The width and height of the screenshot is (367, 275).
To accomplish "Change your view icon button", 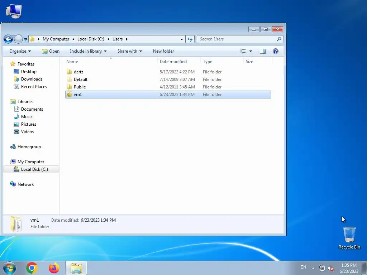I will pyautogui.click(x=243, y=51).
